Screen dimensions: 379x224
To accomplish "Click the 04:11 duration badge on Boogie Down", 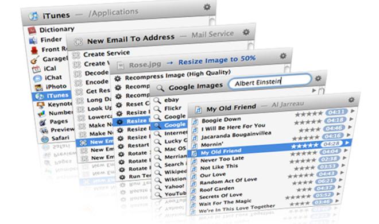I will coord(337,112).
